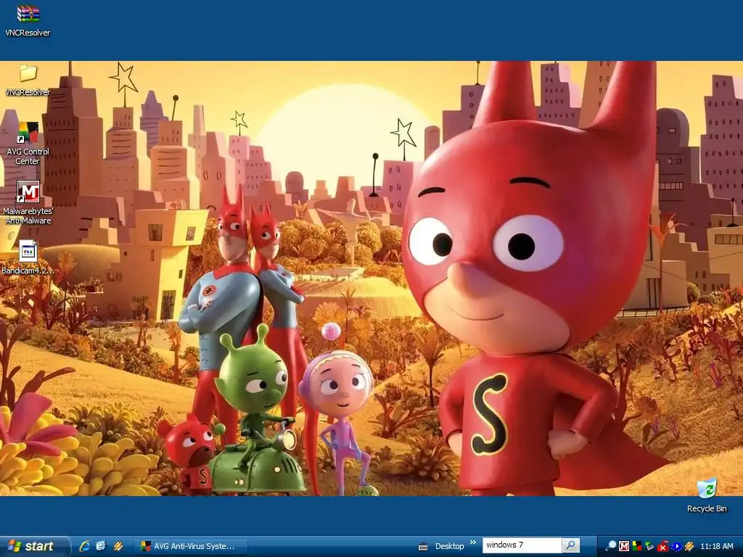Select the Recycle Bin icon
This screenshot has height=557, width=743.
coord(707,489)
